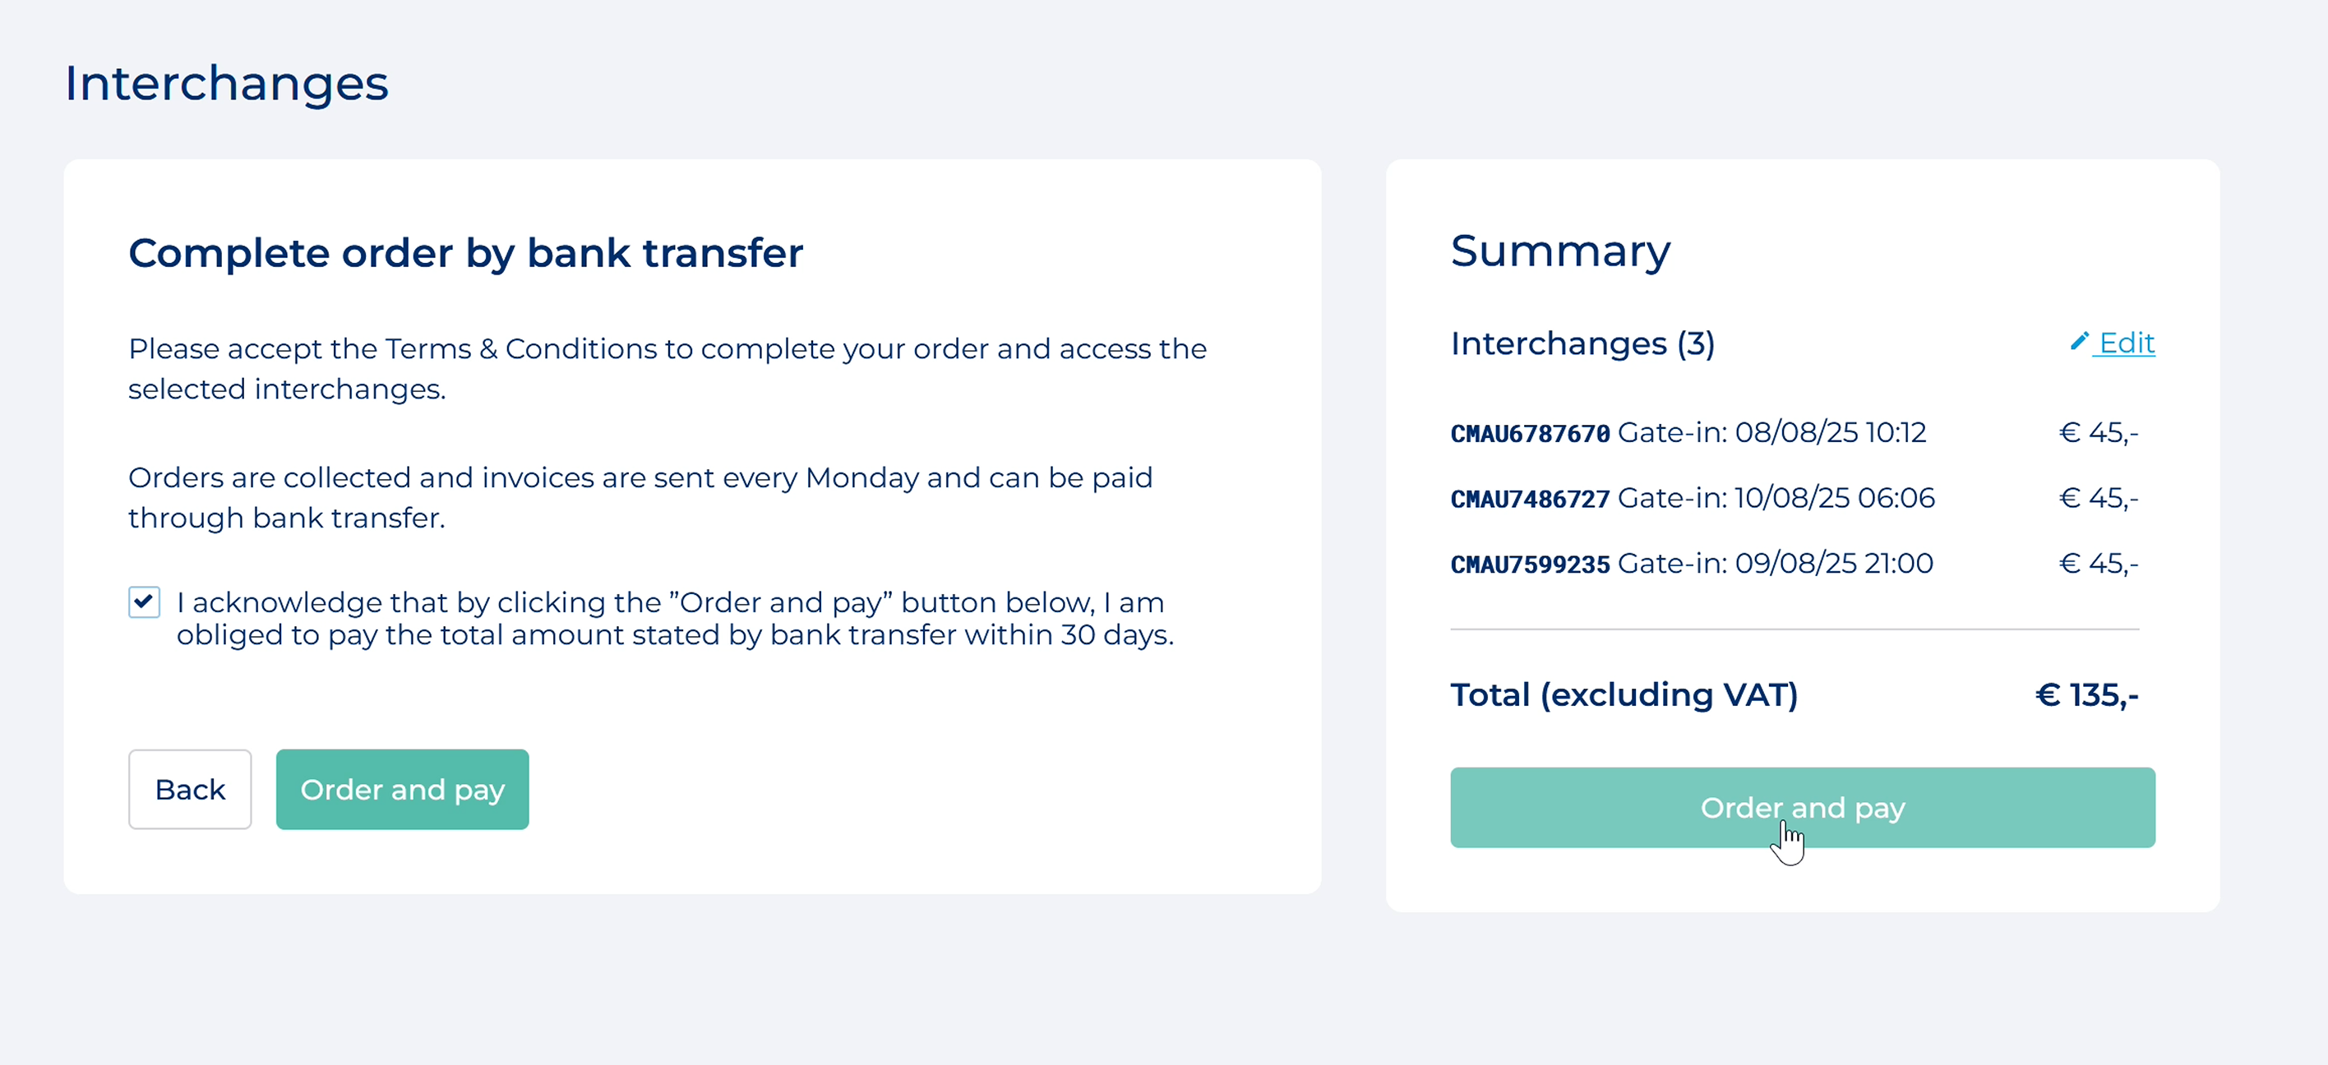The width and height of the screenshot is (2328, 1065).
Task: Click the Interchanges page title
Action: tap(226, 83)
